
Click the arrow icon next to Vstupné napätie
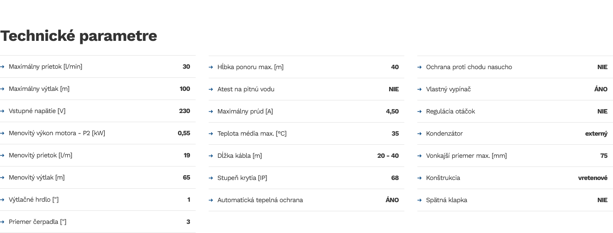pyautogui.click(x=2, y=111)
